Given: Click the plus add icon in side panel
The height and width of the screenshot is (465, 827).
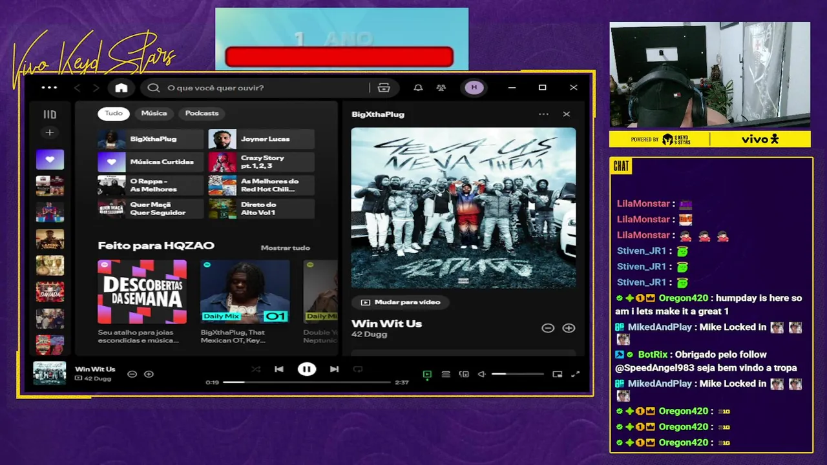Looking at the screenshot, I should [569, 328].
